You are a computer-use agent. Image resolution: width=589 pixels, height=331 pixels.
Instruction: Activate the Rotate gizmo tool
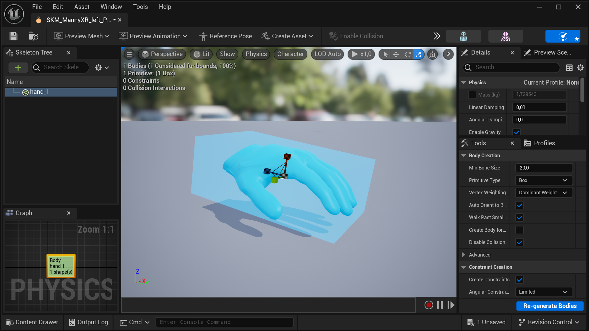click(x=407, y=54)
